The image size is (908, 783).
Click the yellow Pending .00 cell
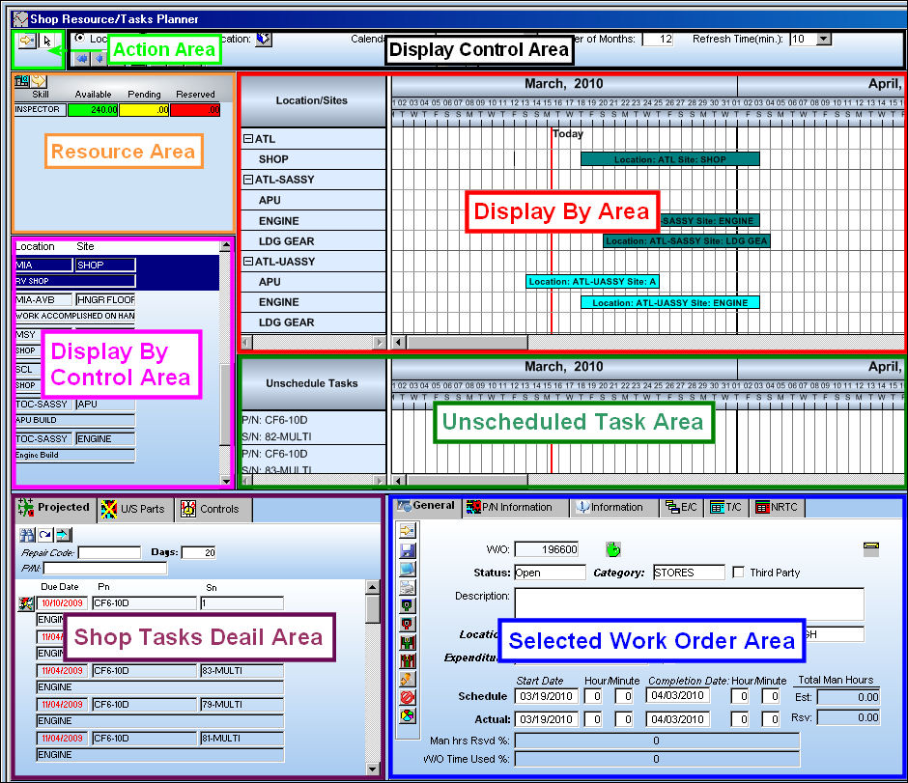[x=144, y=110]
